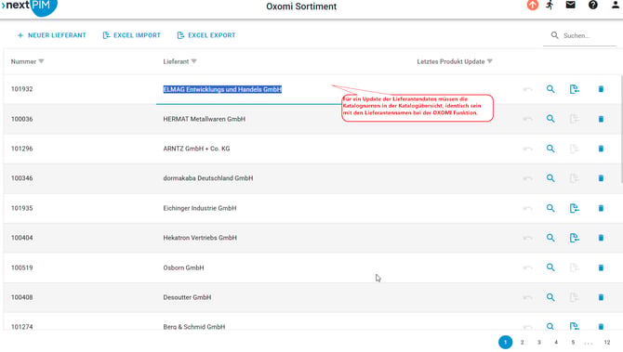
Task: Go to pagination page 3
Action: click(x=539, y=342)
